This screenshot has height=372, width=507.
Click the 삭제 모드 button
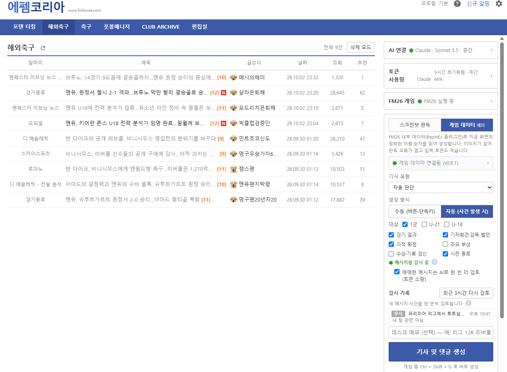[361, 47]
